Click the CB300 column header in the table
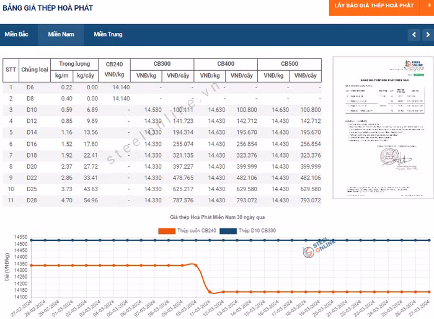Screen dimensions: 434x319 click(x=162, y=64)
